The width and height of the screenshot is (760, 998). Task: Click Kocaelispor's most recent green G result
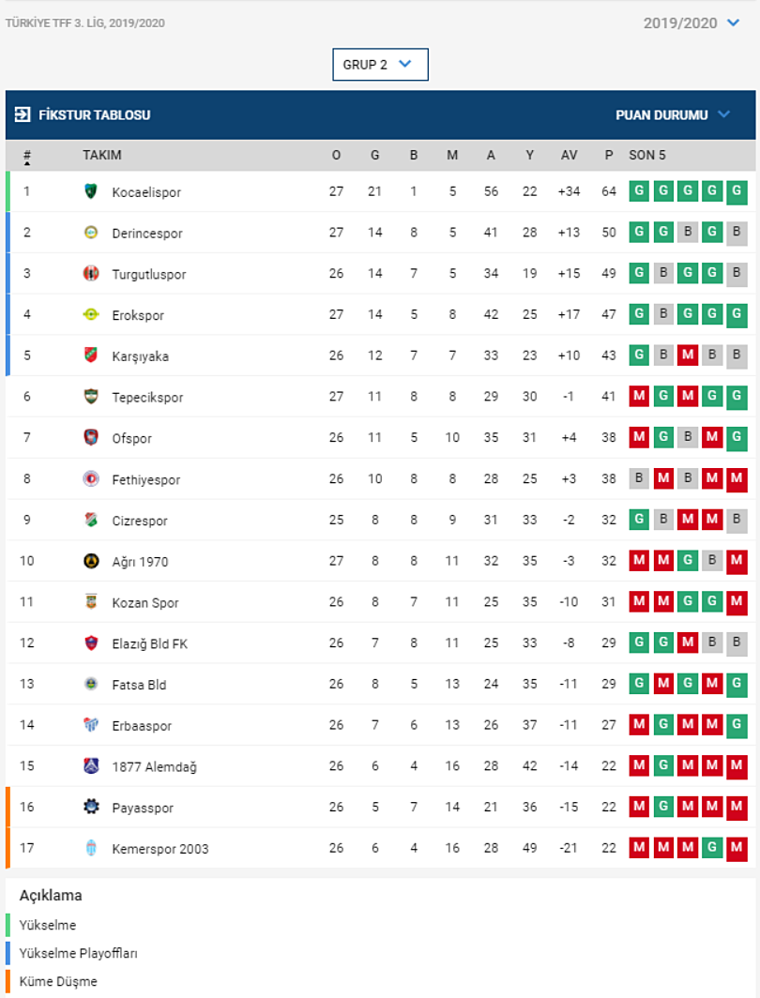coord(737,191)
